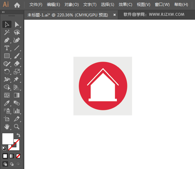
Task: Collapse the tools panel double arrow
Action: tap(3, 12)
